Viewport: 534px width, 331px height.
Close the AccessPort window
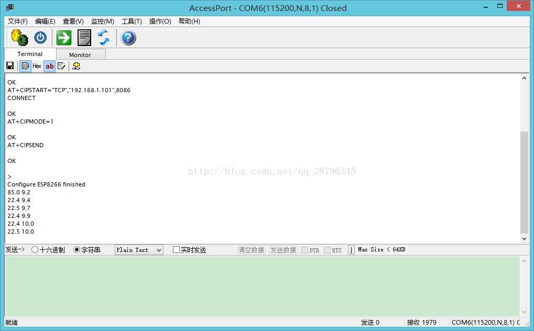pyautogui.click(x=519, y=6)
